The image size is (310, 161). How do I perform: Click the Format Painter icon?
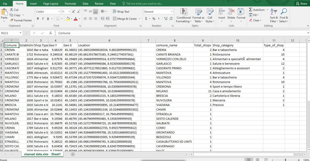[x=12, y=20]
